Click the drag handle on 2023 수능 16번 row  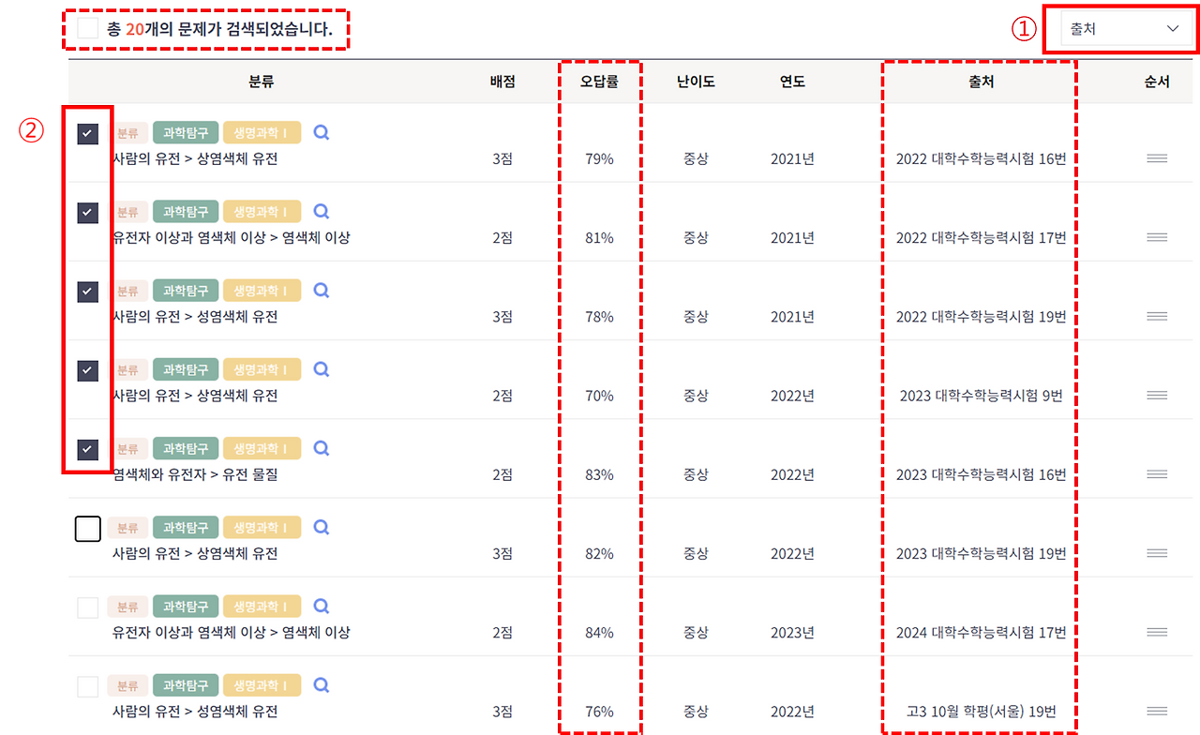(x=1157, y=473)
